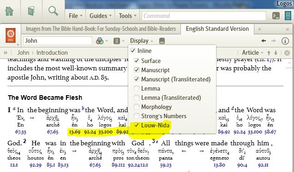Click the Greek word πάντα
Screen dimensions: 294x172
(166, 151)
